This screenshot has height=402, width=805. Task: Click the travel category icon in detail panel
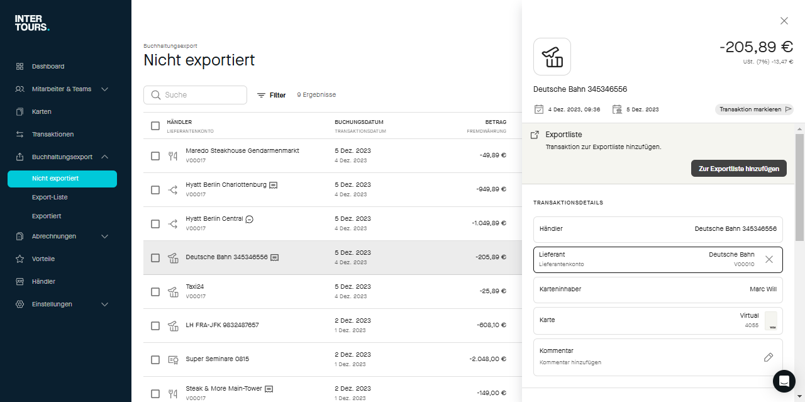tap(552, 57)
